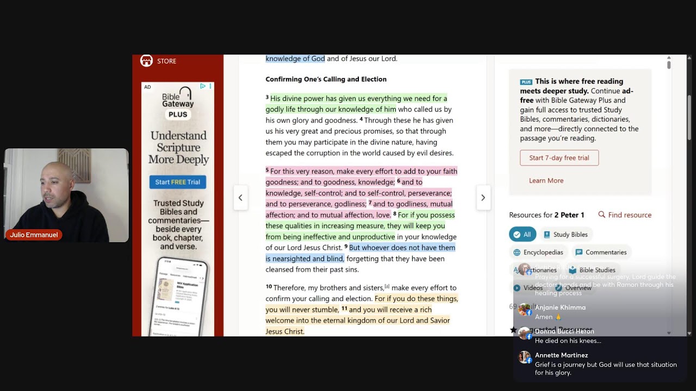The height and width of the screenshot is (391, 696).
Task: Click the Find resource magnifier icon
Action: click(x=602, y=215)
